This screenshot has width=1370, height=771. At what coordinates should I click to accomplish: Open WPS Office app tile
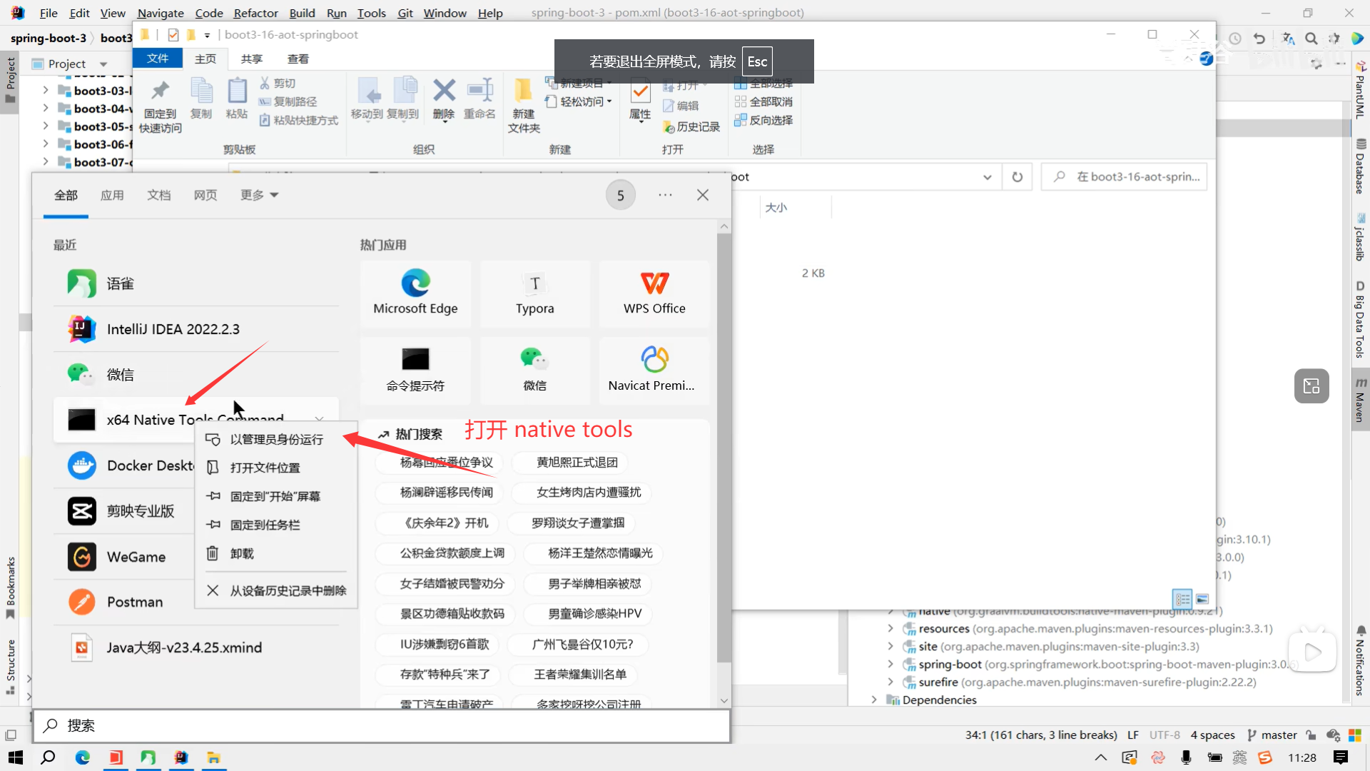click(654, 293)
